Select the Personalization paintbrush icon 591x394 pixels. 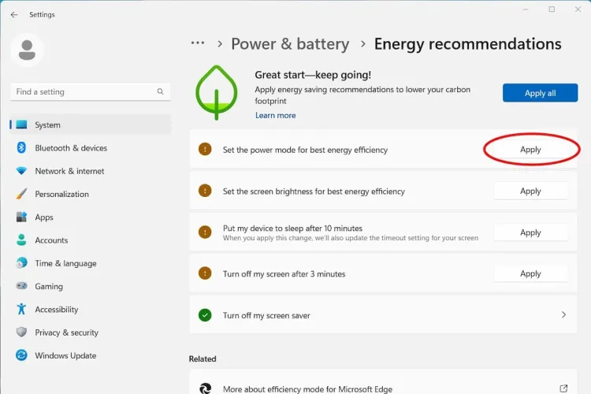coord(21,194)
